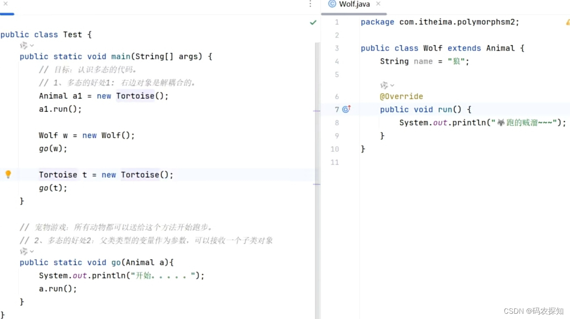The width and height of the screenshot is (570, 319).
Task: Click 'Animal' in the 'Animal a1' declaration
Action: pos(53,96)
